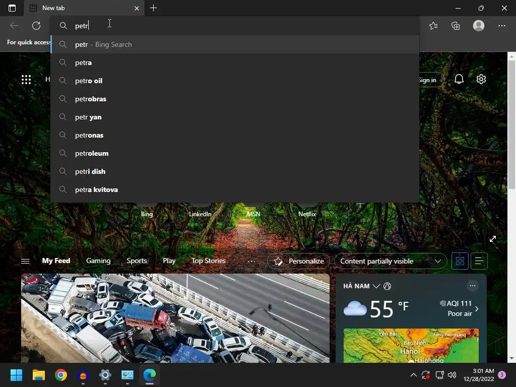Open the Windows Start menu
The height and width of the screenshot is (387, 516).
coord(16,375)
